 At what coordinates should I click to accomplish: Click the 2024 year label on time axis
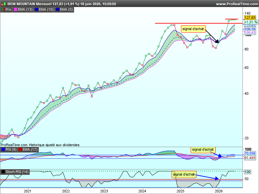point(142,191)
